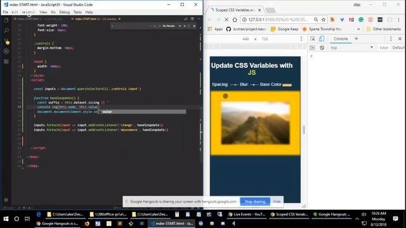This screenshot has height=228, width=406.
Task: Switch to the DevTools Console tab
Action: (x=341, y=39)
